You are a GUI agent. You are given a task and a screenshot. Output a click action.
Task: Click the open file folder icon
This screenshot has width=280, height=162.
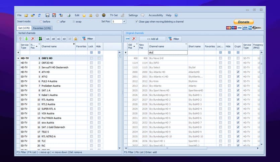(26, 15)
